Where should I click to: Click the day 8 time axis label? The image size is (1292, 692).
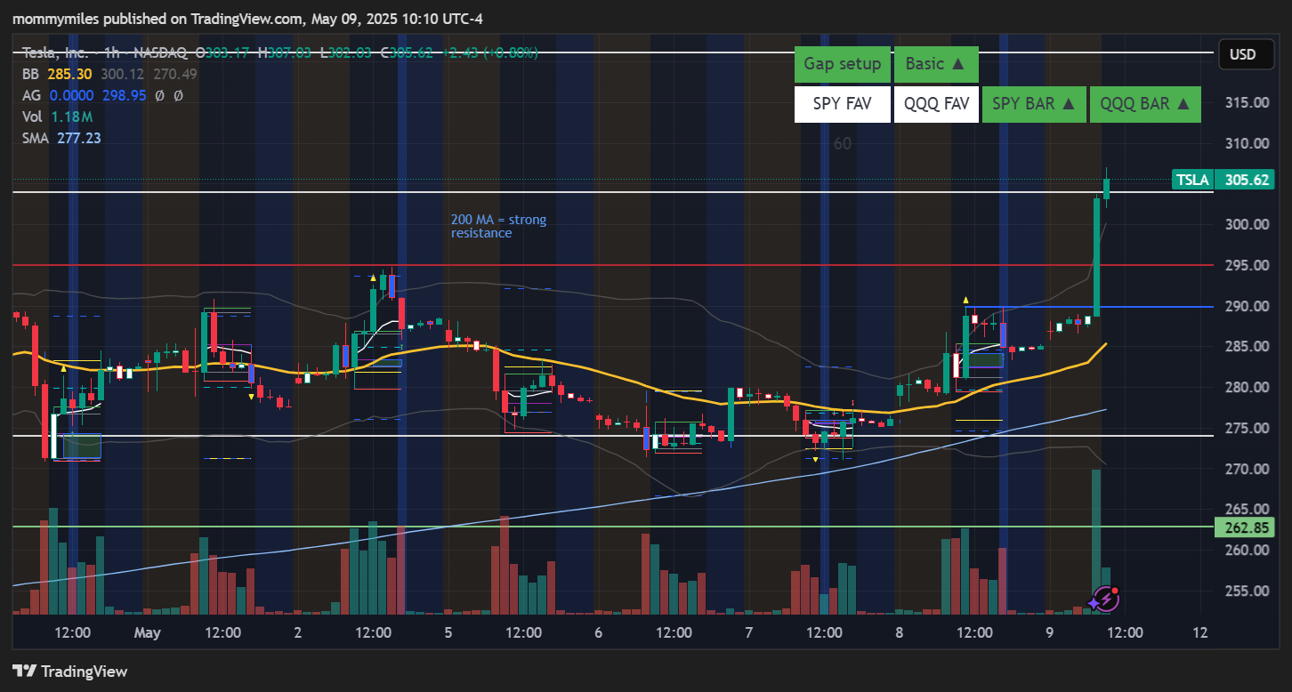(900, 633)
